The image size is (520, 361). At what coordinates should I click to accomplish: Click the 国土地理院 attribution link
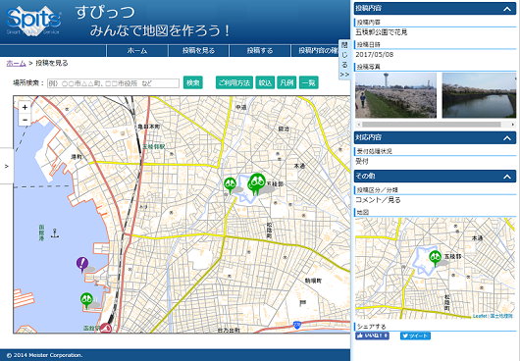[501, 316]
